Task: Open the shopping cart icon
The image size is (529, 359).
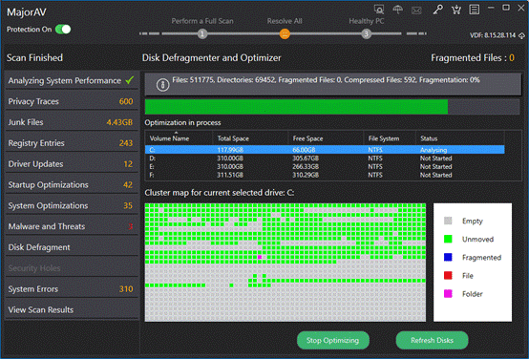Action: point(456,10)
